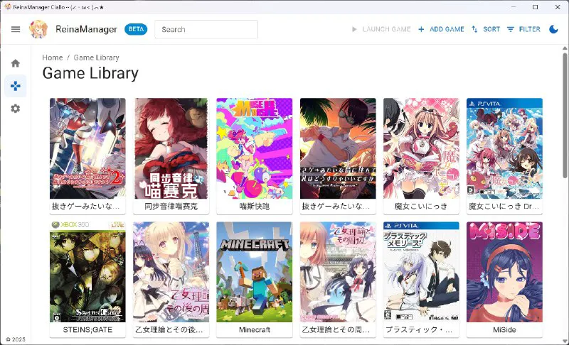
Task: Select first 抜きゲーみたいな 2 game cover
Action: (x=87, y=148)
